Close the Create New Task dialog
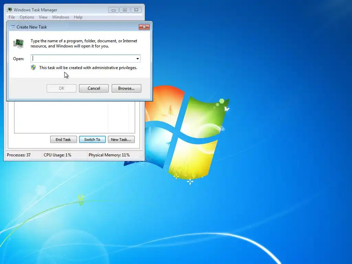The height and width of the screenshot is (264, 352). (144, 27)
